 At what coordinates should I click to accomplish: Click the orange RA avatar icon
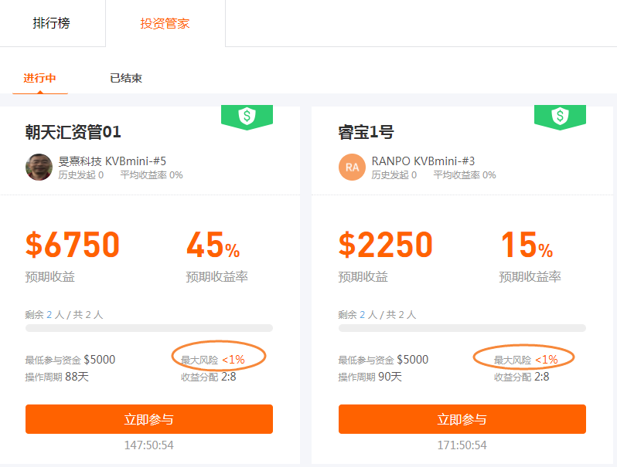point(352,167)
